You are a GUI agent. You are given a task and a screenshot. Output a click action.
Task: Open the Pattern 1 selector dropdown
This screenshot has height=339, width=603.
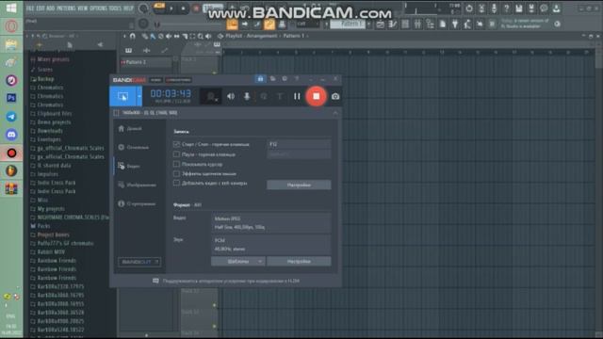click(348, 24)
